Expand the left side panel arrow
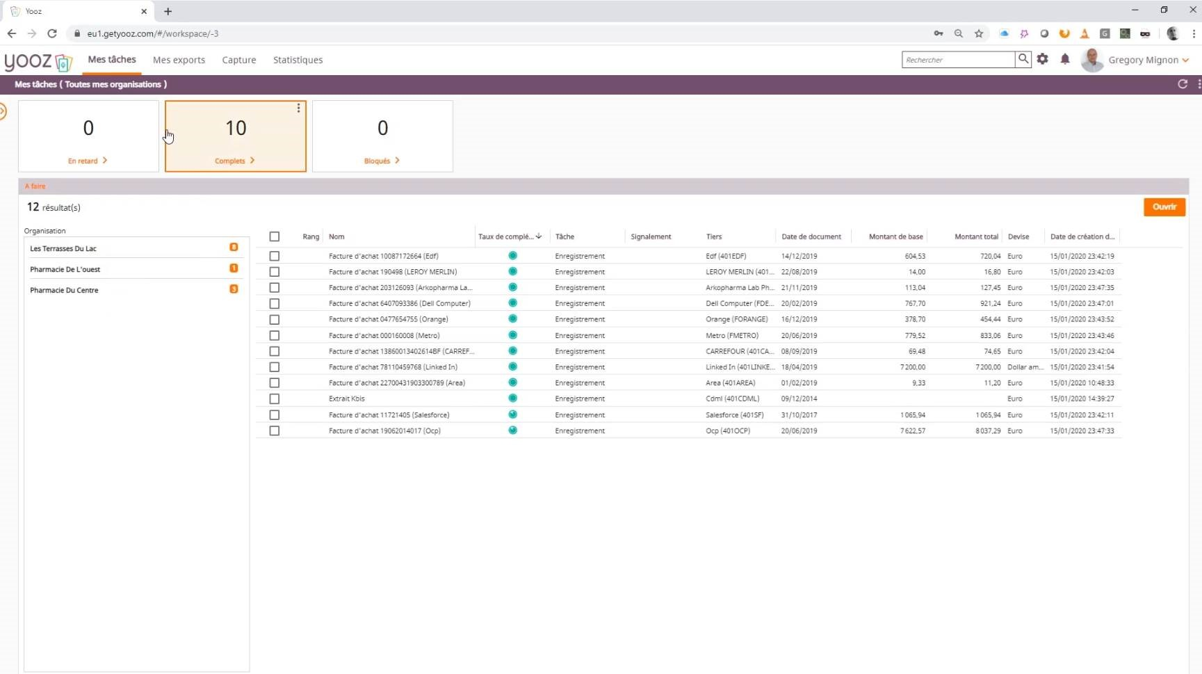 click(x=3, y=111)
